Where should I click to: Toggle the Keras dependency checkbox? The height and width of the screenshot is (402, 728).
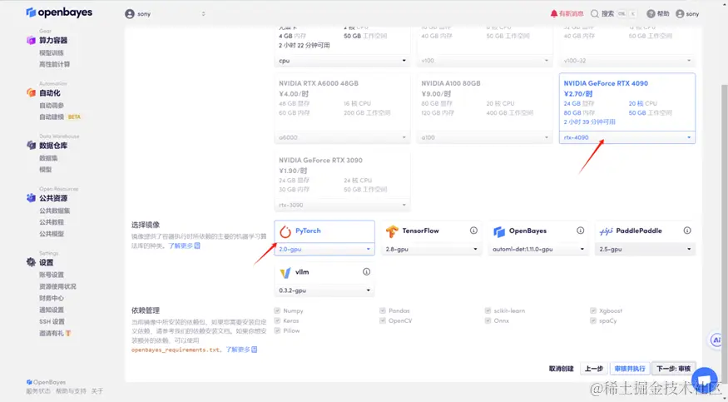(x=277, y=320)
